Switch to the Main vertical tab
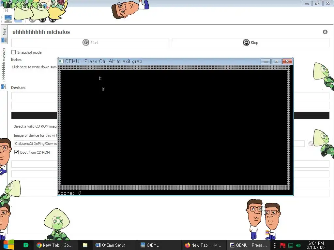The width and height of the screenshot is (334, 250). [x=4, y=34]
